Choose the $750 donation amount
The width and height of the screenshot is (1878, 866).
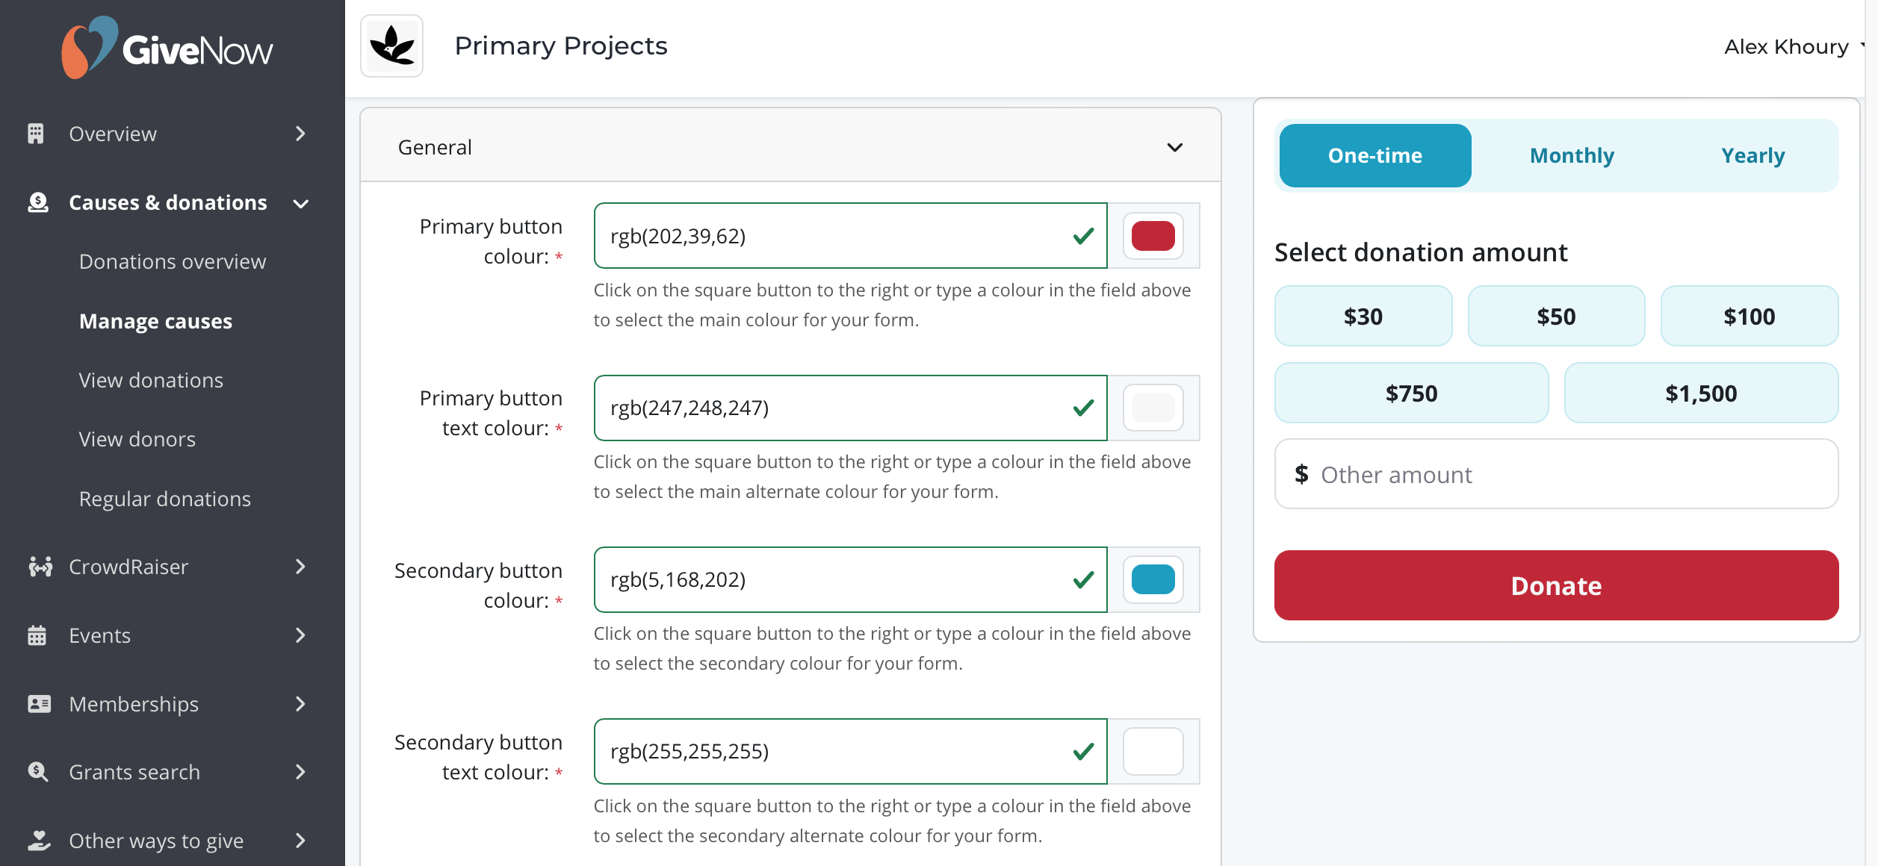tap(1411, 393)
